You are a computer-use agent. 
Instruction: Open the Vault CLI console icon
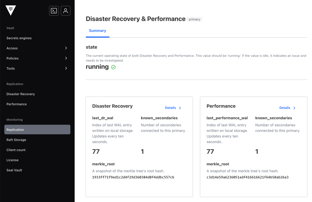tap(54, 11)
